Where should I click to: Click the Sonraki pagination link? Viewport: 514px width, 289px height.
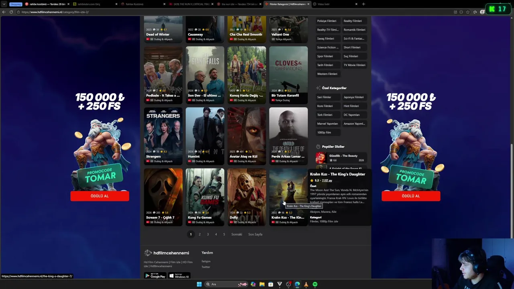pos(237,234)
